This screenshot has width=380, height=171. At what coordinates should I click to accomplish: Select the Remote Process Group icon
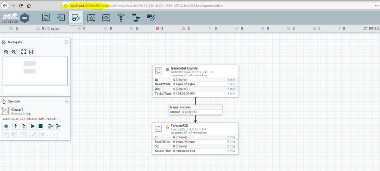coord(106,17)
